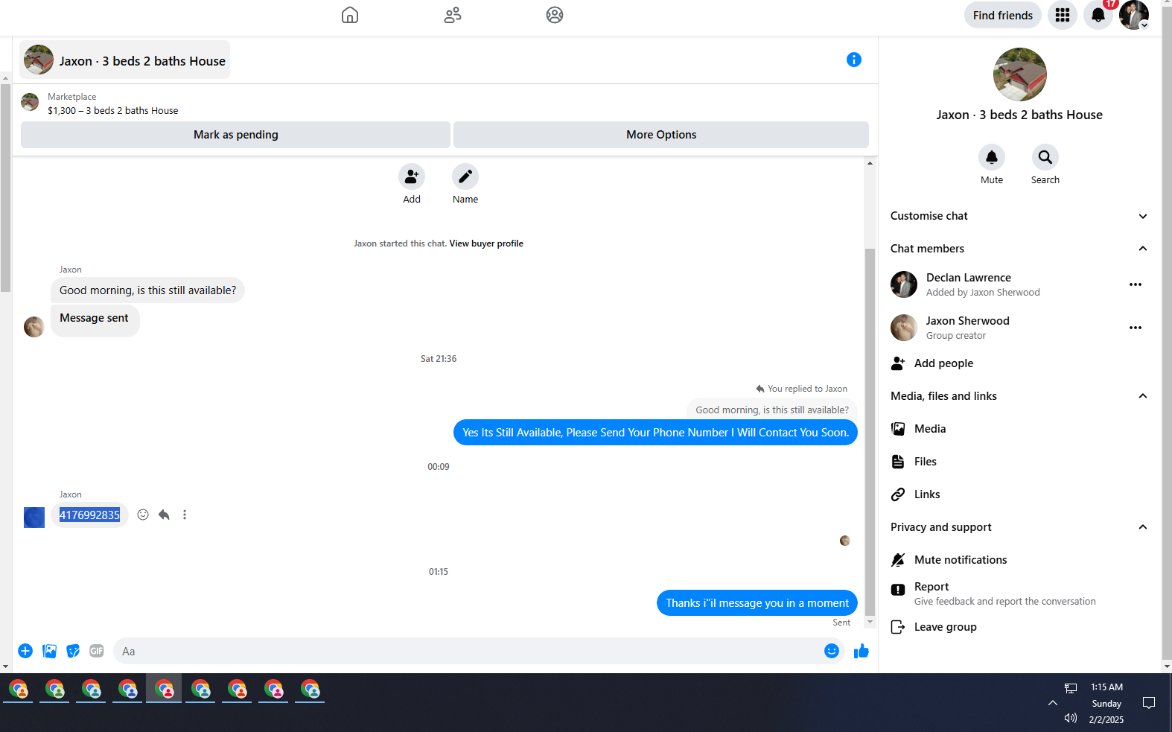Expand Customise chat section
The height and width of the screenshot is (732, 1172).
point(1019,216)
